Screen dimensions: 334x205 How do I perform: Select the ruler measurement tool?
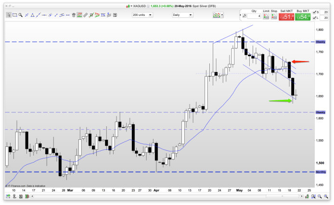click(x=85, y=15)
